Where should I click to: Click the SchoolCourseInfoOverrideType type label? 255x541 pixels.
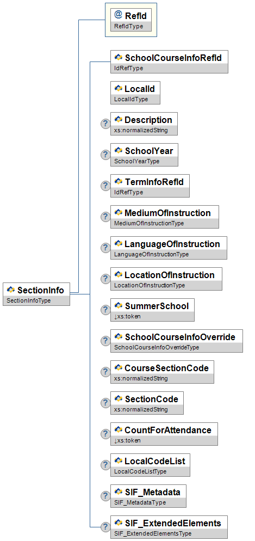tap(157, 347)
